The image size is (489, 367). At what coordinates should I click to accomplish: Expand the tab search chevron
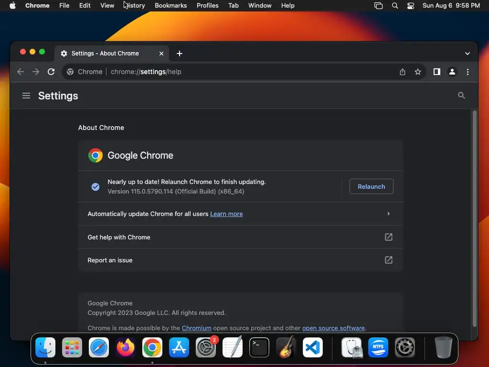pos(467,54)
